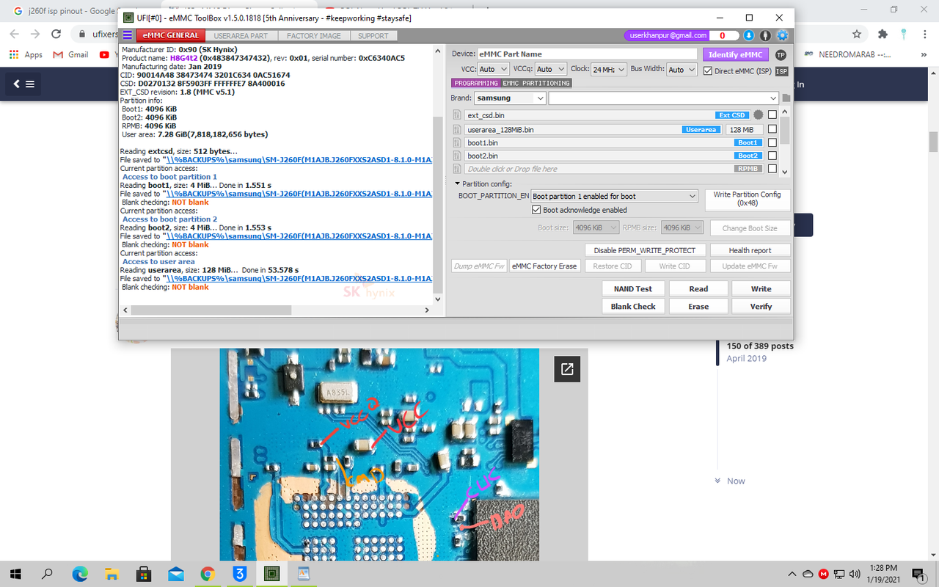This screenshot has width=939, height=587.
Task: Tick the boot2.bin row checkbox
Action: (x=772, y=156)
